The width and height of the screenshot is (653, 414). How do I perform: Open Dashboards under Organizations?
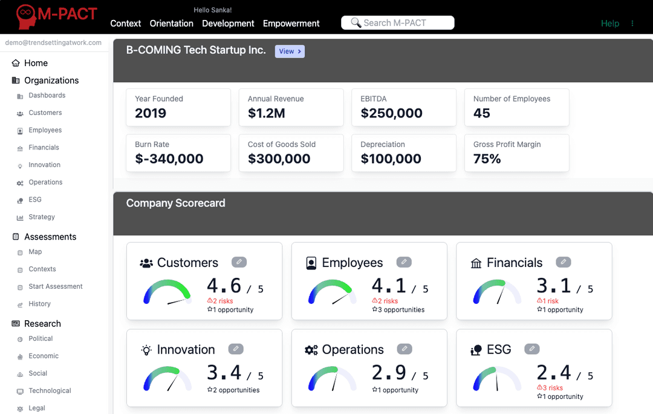coord(47,96)
